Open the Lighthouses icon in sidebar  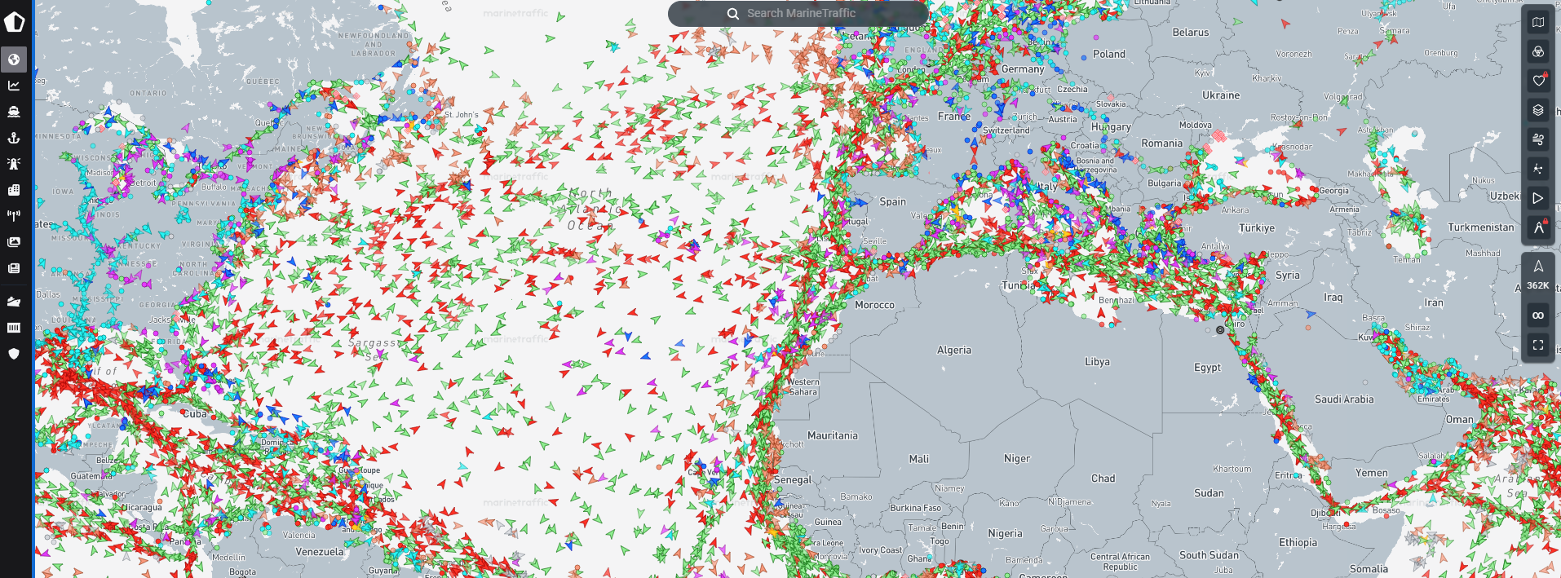pyautogui.click(x=14, y=164)
